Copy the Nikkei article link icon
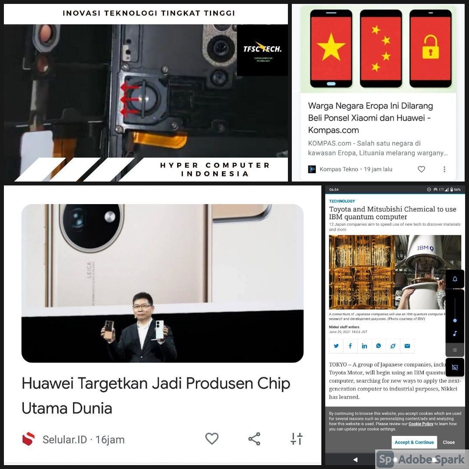This screenshot has height=469, width=469. [393, 346]
